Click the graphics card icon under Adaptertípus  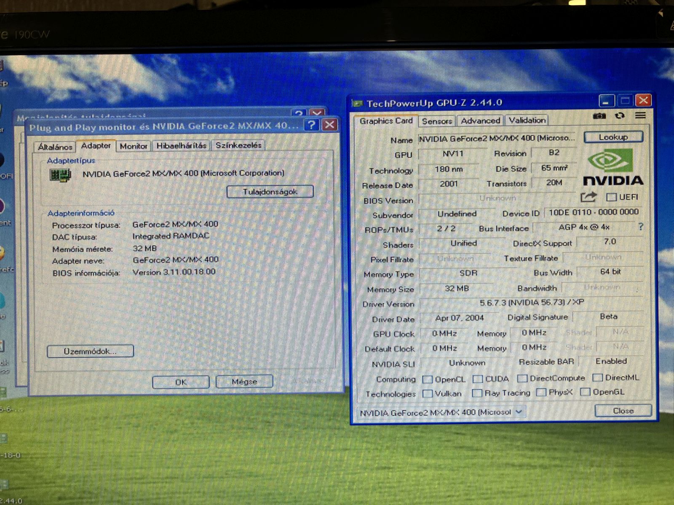click(x=60, y=175)
